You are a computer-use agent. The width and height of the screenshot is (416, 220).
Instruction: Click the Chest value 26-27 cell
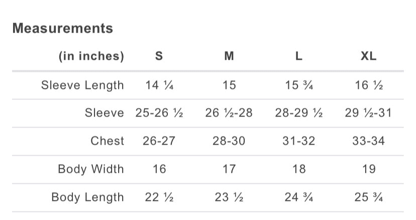pyautogui.click(x=159, y=141)
